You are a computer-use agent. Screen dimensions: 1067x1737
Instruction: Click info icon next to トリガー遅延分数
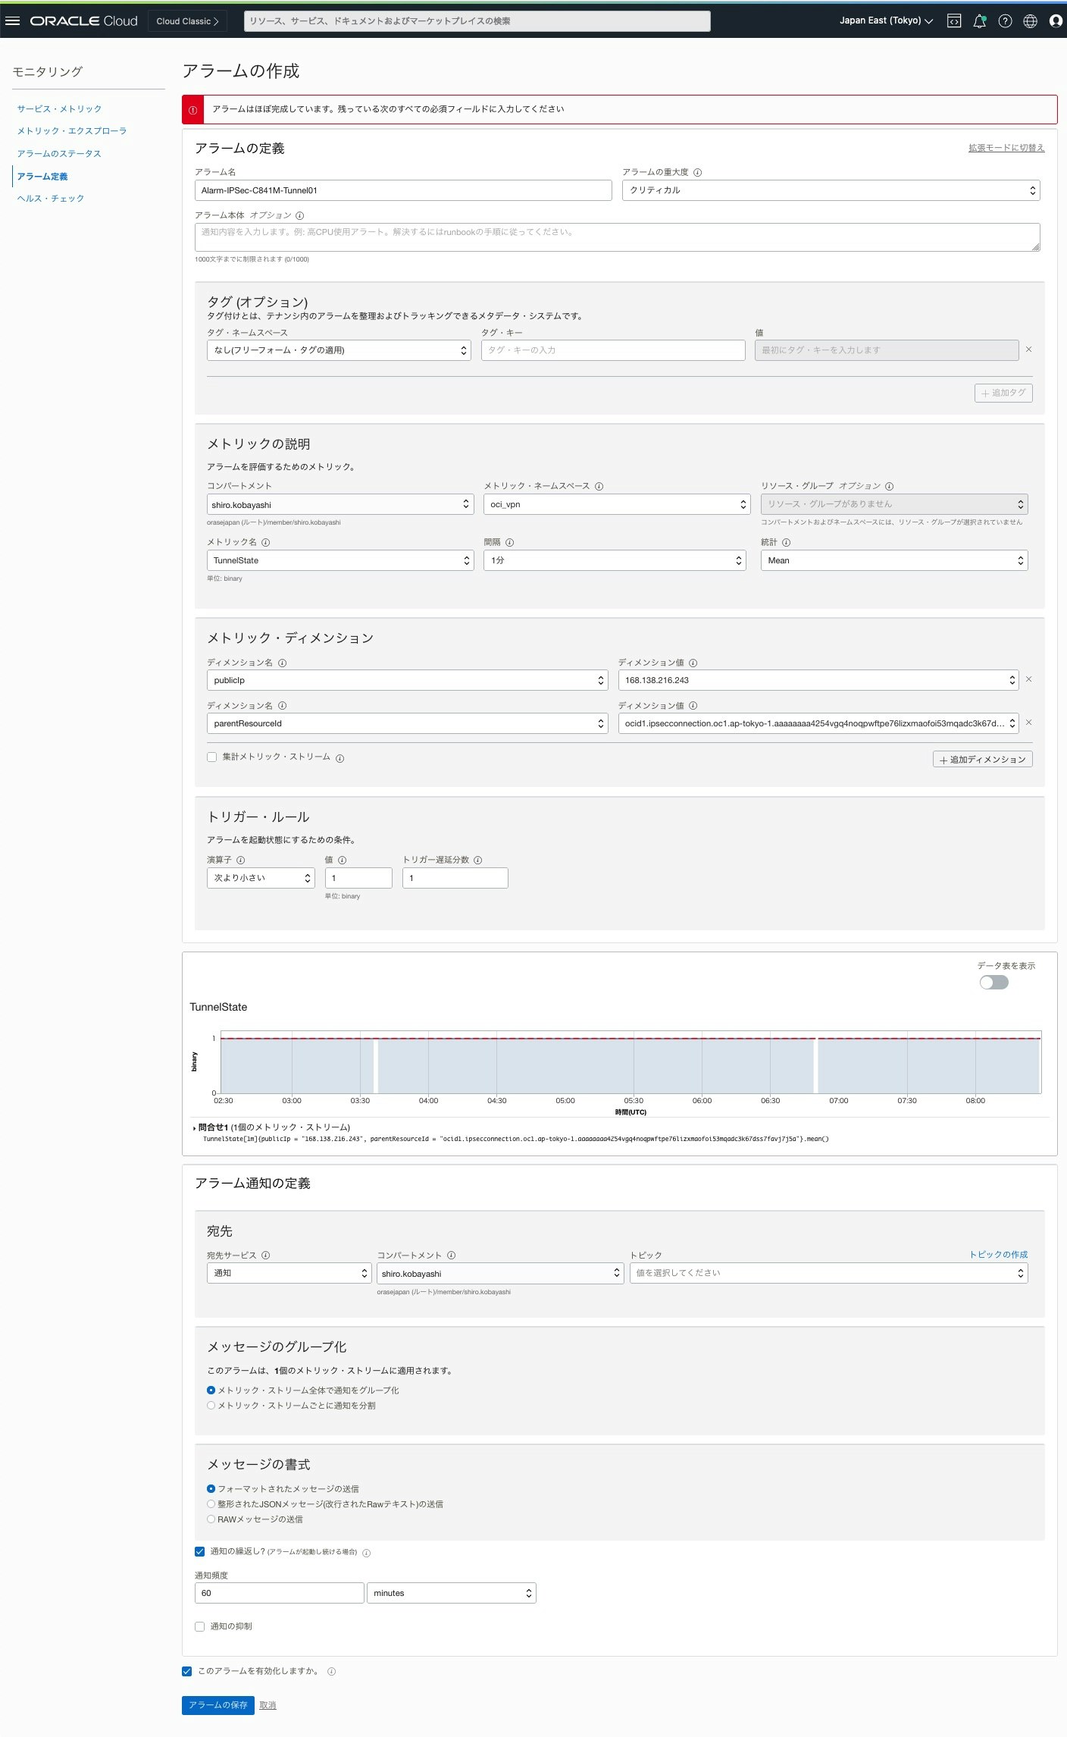(x=477, y=861)
